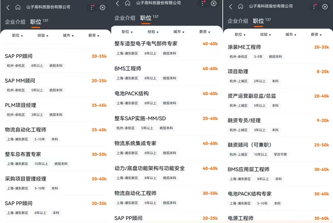Select 职位 137 tab in the left panel
The width and height of the screenshot is (333, 223).
(x=39, y=22)
